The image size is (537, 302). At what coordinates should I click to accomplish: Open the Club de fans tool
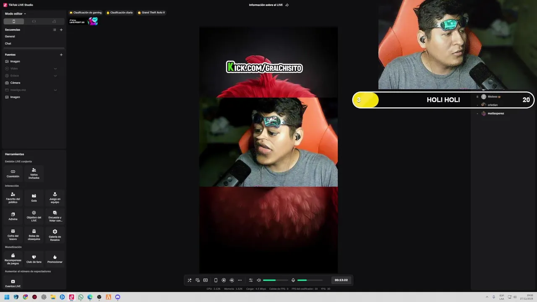tap(34, 259)
